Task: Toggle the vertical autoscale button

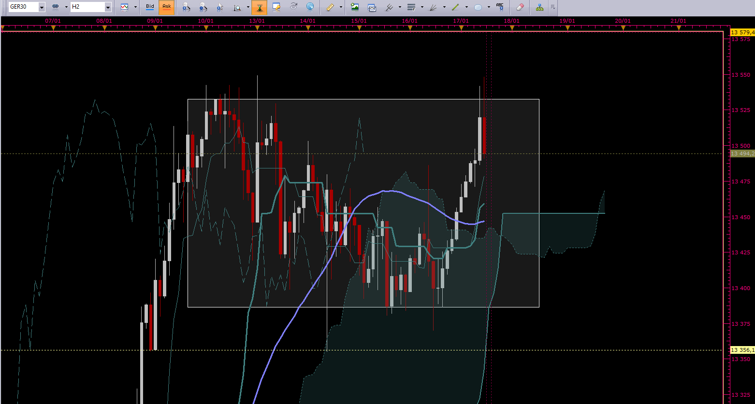Action: (260, 7)
